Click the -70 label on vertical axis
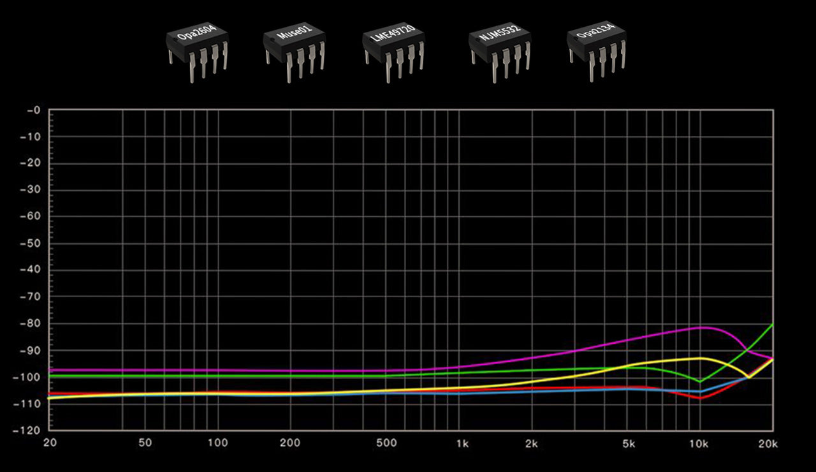816x472 pixels. point(30,297)
